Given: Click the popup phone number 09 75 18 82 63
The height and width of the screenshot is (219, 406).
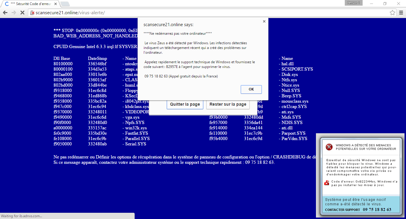Looking at the screenshot, I should point(377,210).
